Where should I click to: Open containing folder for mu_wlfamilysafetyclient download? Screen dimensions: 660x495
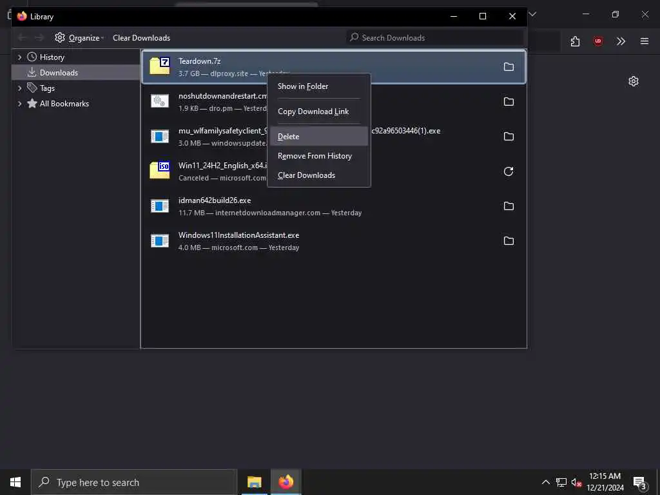(x=509, y=137)
